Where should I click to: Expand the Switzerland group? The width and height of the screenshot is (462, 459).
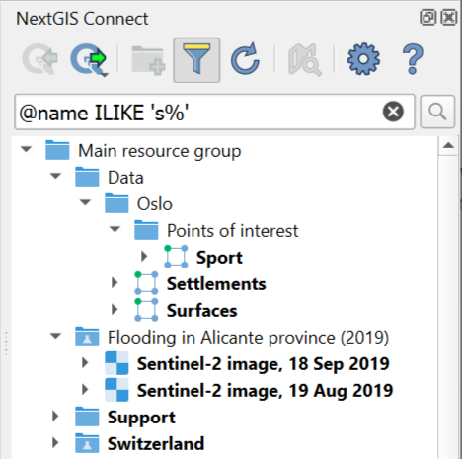(x=55, y=442)
